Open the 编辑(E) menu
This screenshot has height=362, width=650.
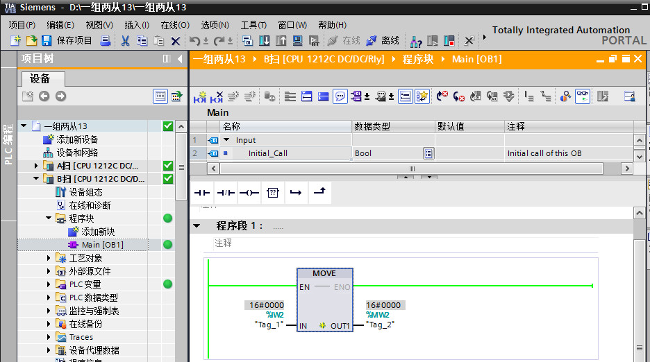pyautogui.click(x=60, y=25)
